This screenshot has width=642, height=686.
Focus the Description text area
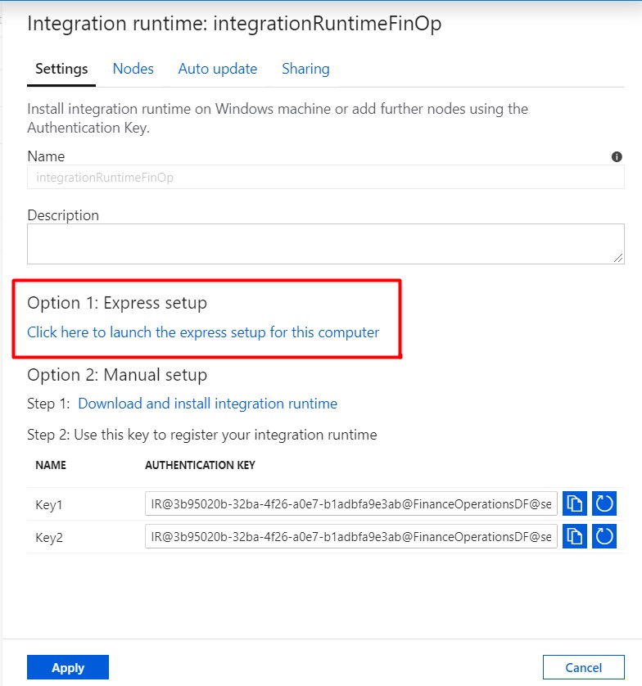coord(326,244)
